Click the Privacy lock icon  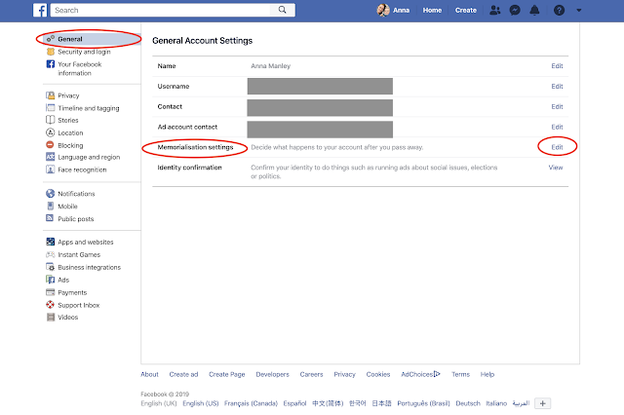[50, 95]
